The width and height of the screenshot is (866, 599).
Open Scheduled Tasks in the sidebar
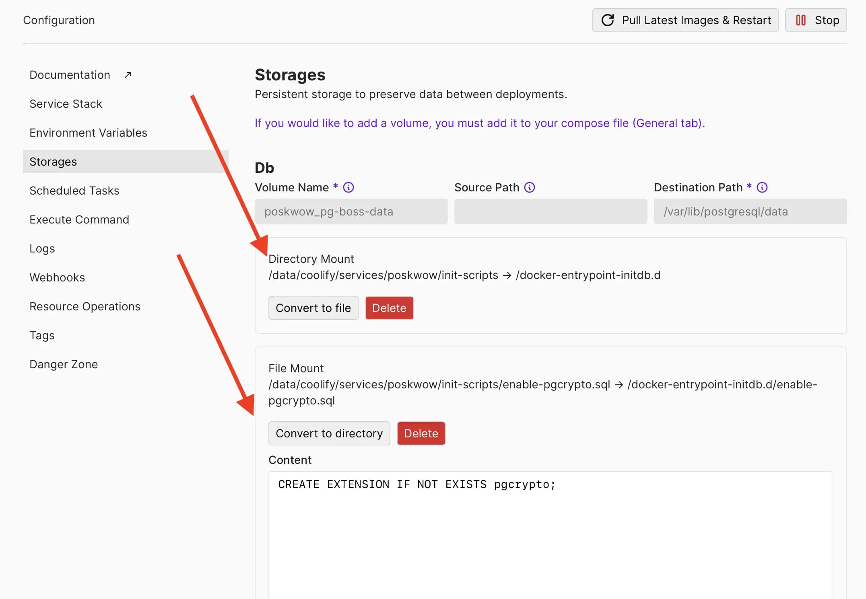[74, 191]
